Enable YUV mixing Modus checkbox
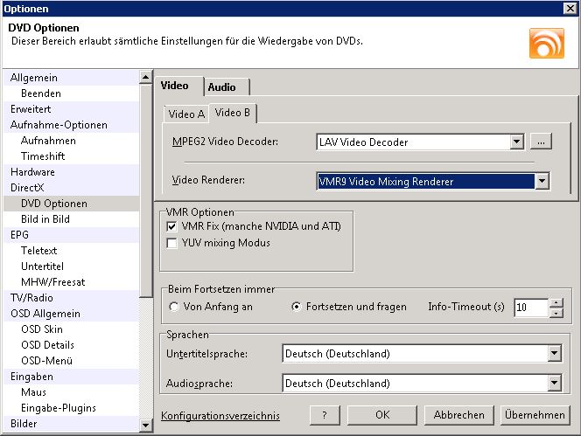Image resolution: width=581 pixels, height=436 pixels. tap(172, 243)
